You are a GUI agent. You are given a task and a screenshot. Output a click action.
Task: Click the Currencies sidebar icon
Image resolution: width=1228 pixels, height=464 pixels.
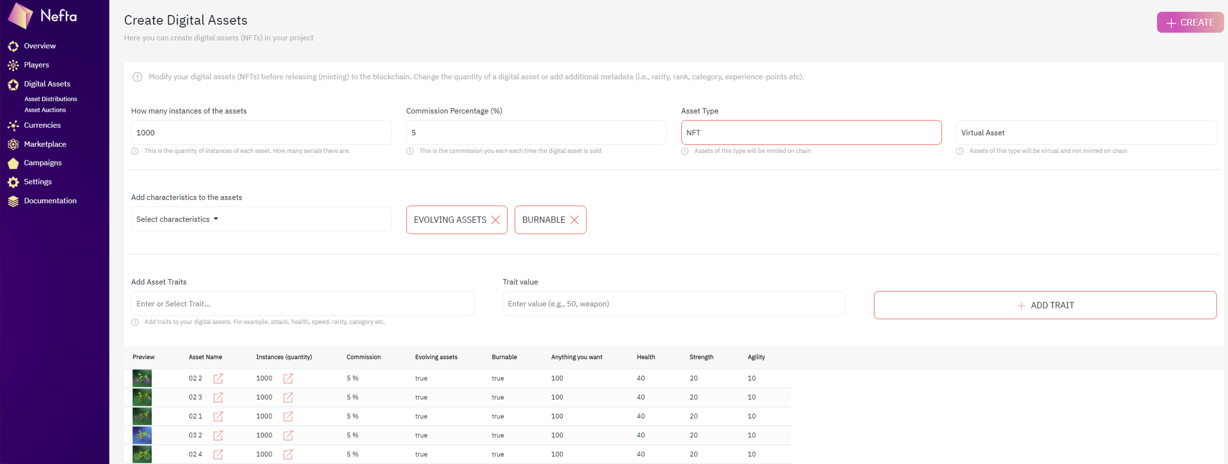(14, 126)
